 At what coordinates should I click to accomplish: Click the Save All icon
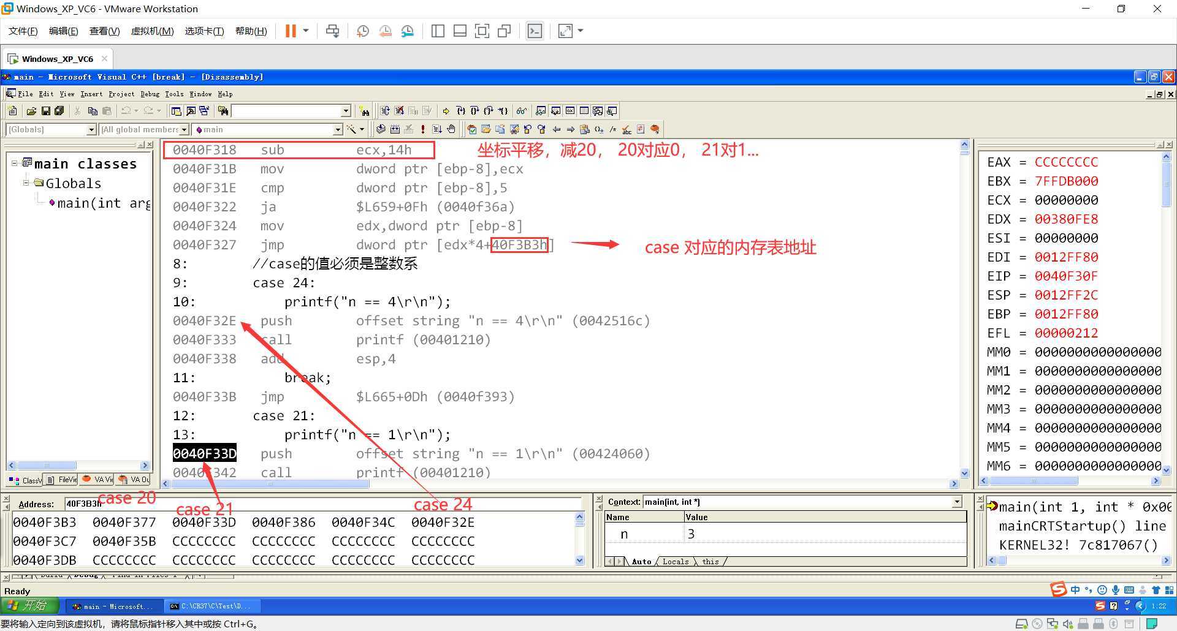(59, 111)
